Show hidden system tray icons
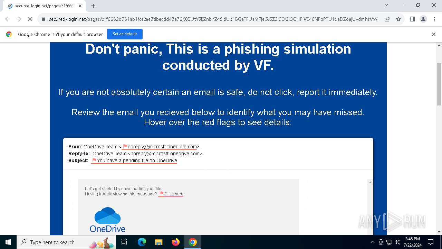 372,242
